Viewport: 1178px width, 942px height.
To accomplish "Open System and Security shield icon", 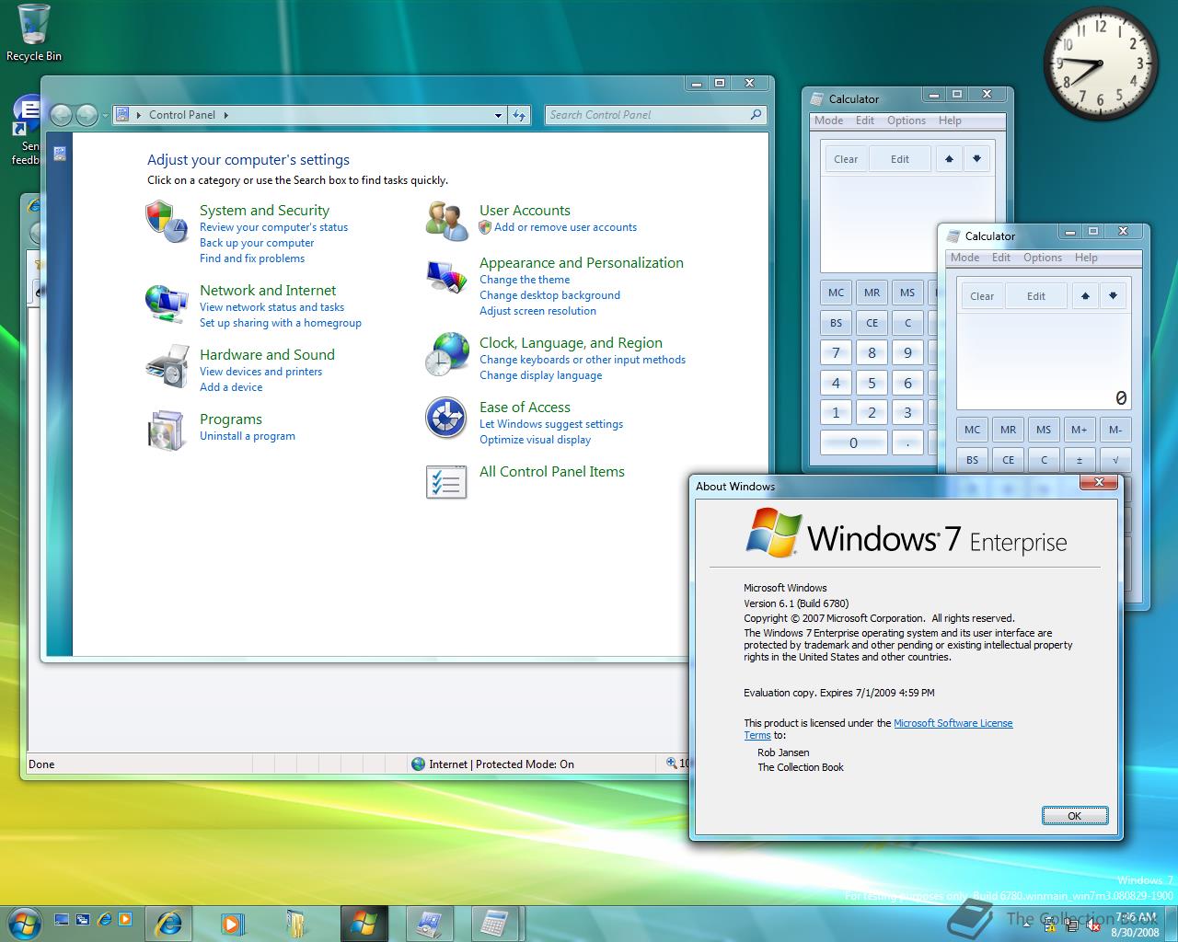I will [x=167, y=222].
